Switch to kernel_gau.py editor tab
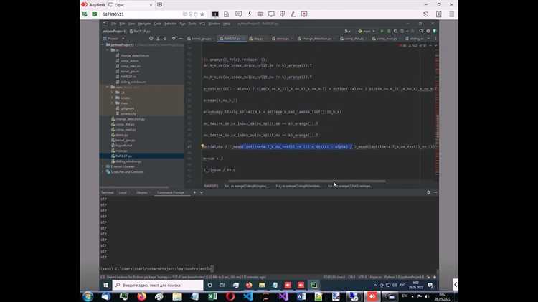The height and width of the screenshot is (302, 538). 201,39
